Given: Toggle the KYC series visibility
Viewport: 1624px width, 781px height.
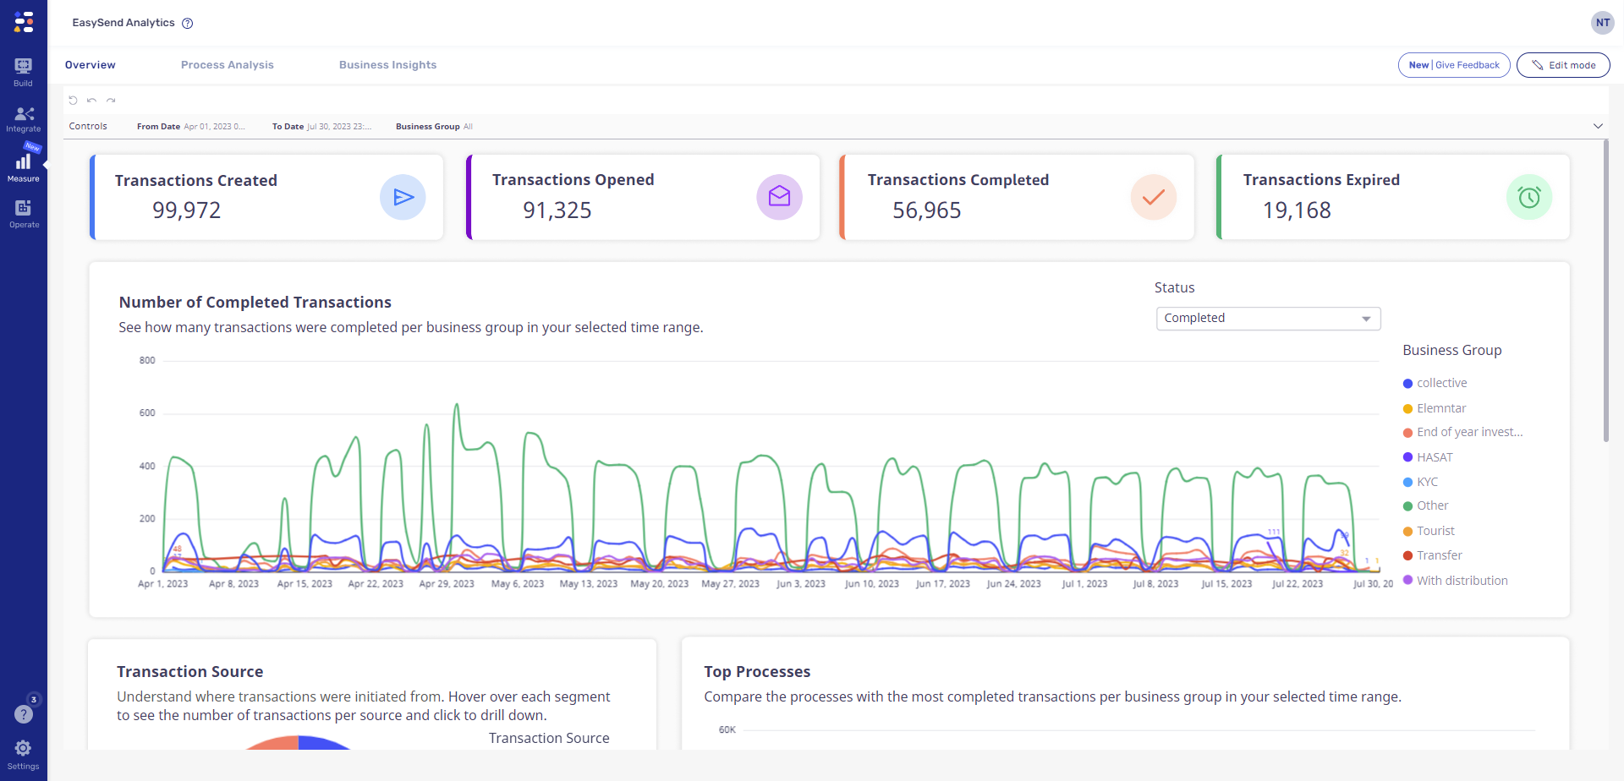Looking at the screenshot, I should click(1425, 481).
